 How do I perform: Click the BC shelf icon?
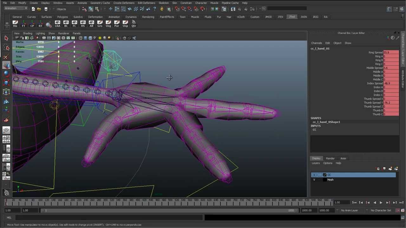pos(66,24)
